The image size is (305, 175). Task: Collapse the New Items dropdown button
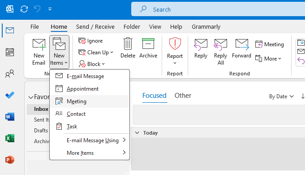tap(59, 52)
